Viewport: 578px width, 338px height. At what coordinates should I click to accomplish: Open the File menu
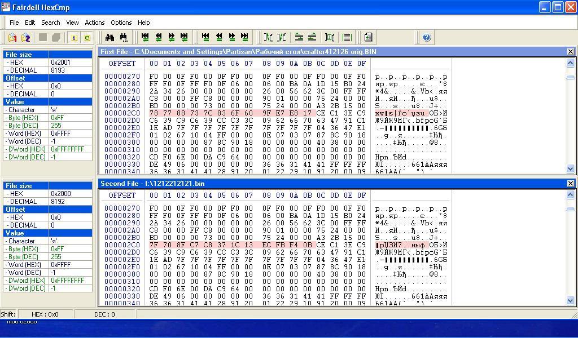click(x=14, y=23)
